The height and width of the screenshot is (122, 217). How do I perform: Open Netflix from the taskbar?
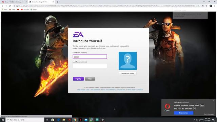(80, 120)
